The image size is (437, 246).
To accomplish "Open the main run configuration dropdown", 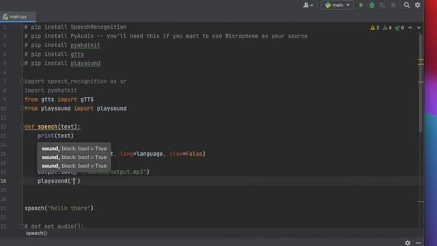I will coord(337,5).
